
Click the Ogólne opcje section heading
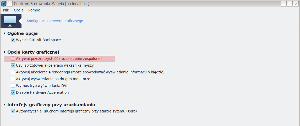(22, 33)
